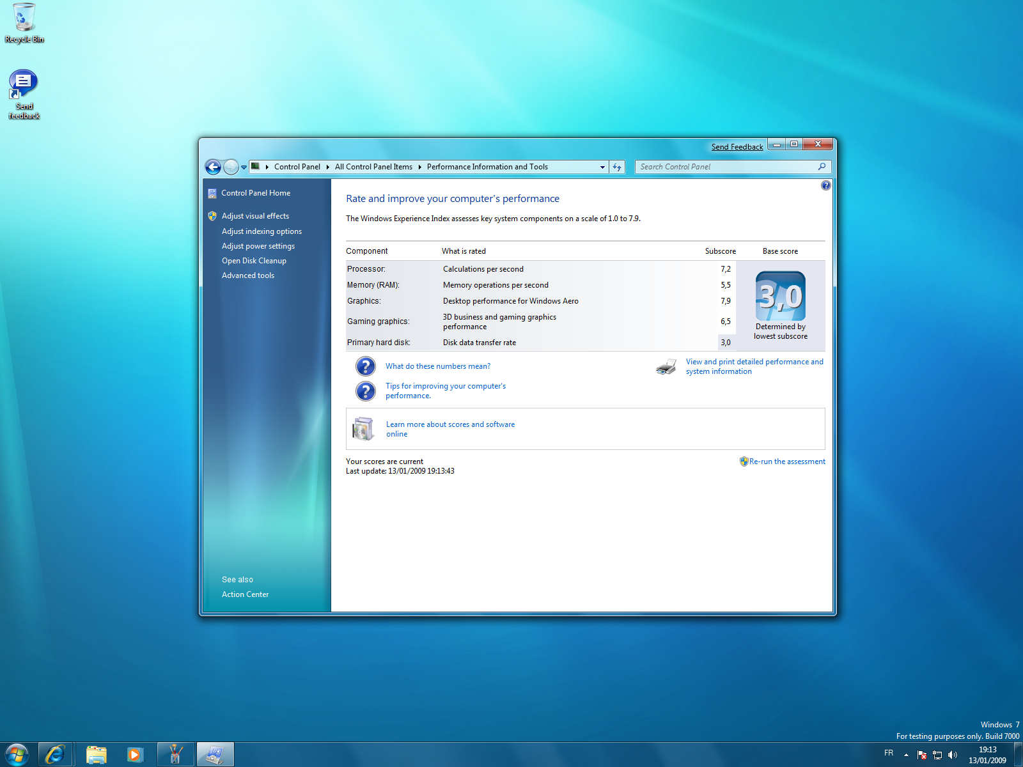Screen dimensions: 1023x767
Task: Select Primary hard disk subscore 3,0
Action: 726,343
